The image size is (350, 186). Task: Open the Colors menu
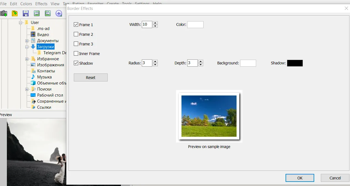26,4
